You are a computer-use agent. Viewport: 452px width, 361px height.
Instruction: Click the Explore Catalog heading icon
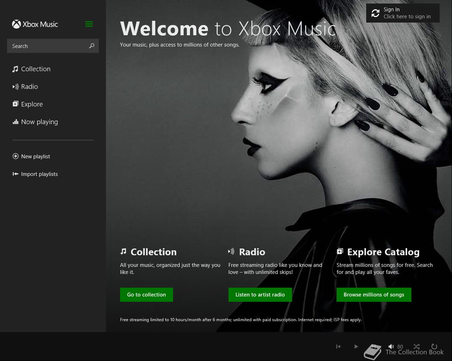click(x=340, y=251)
